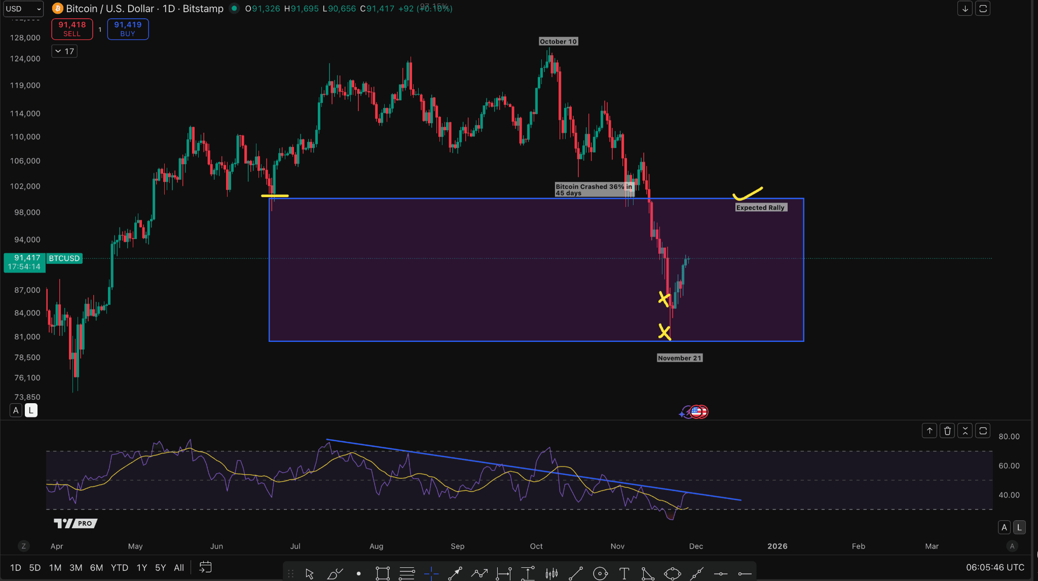Viewport: 1038px width, 581px height.
Task: Select the circle drawing tool
Action: click(600, 573)
